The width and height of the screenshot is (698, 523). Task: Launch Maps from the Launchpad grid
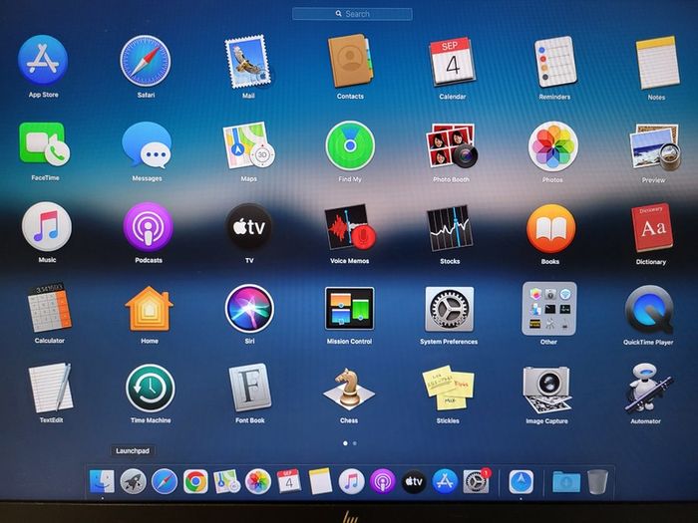(248, 145)
